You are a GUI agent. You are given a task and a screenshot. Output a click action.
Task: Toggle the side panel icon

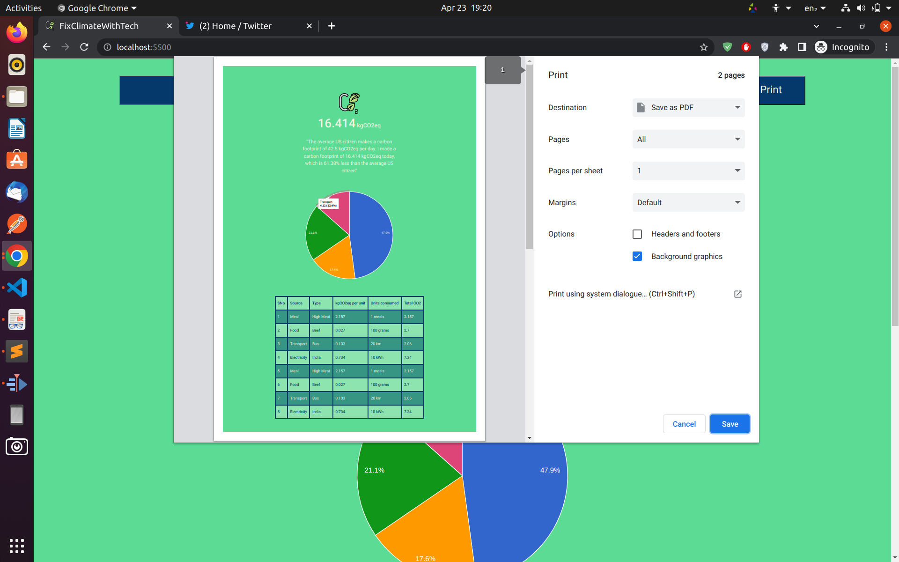pos(802,47)
